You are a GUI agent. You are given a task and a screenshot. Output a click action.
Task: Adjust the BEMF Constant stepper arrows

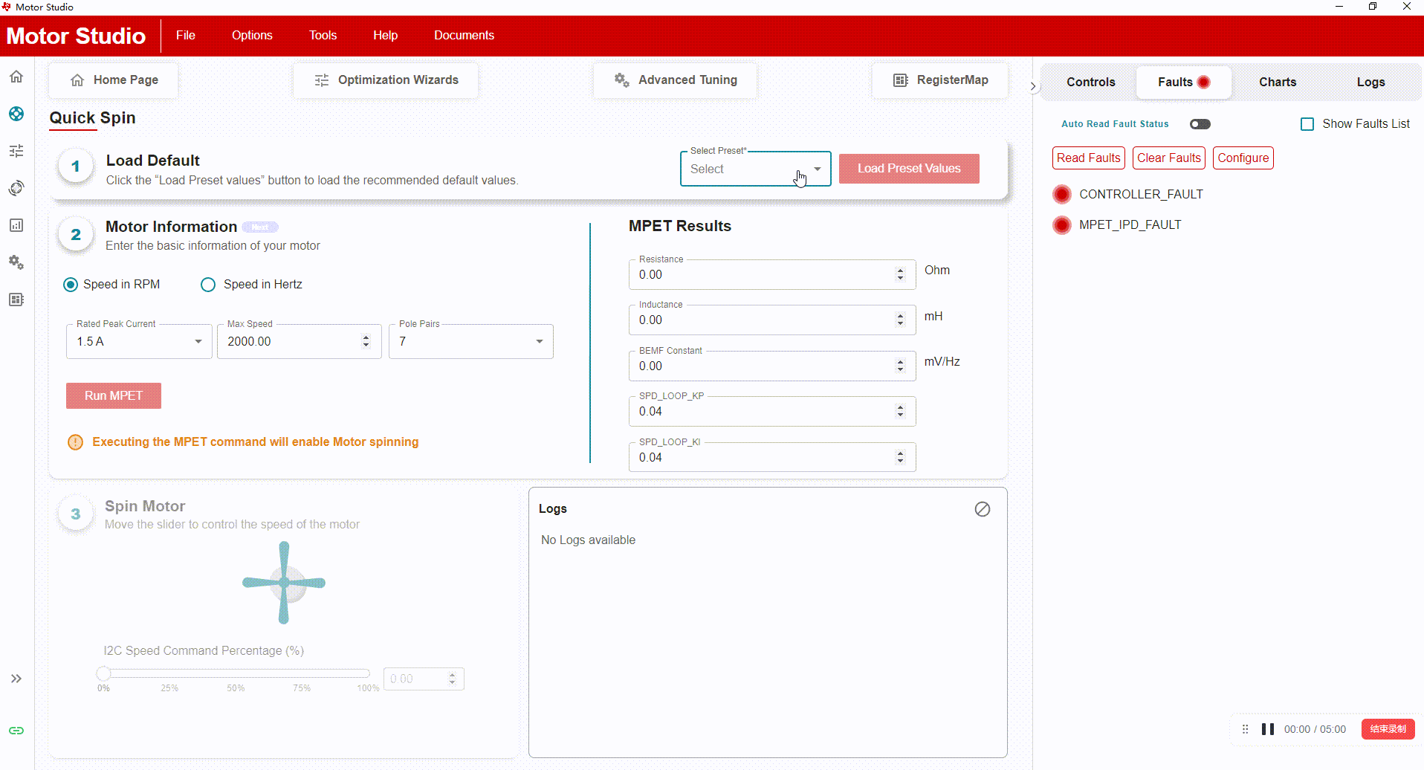pos(900,366)
